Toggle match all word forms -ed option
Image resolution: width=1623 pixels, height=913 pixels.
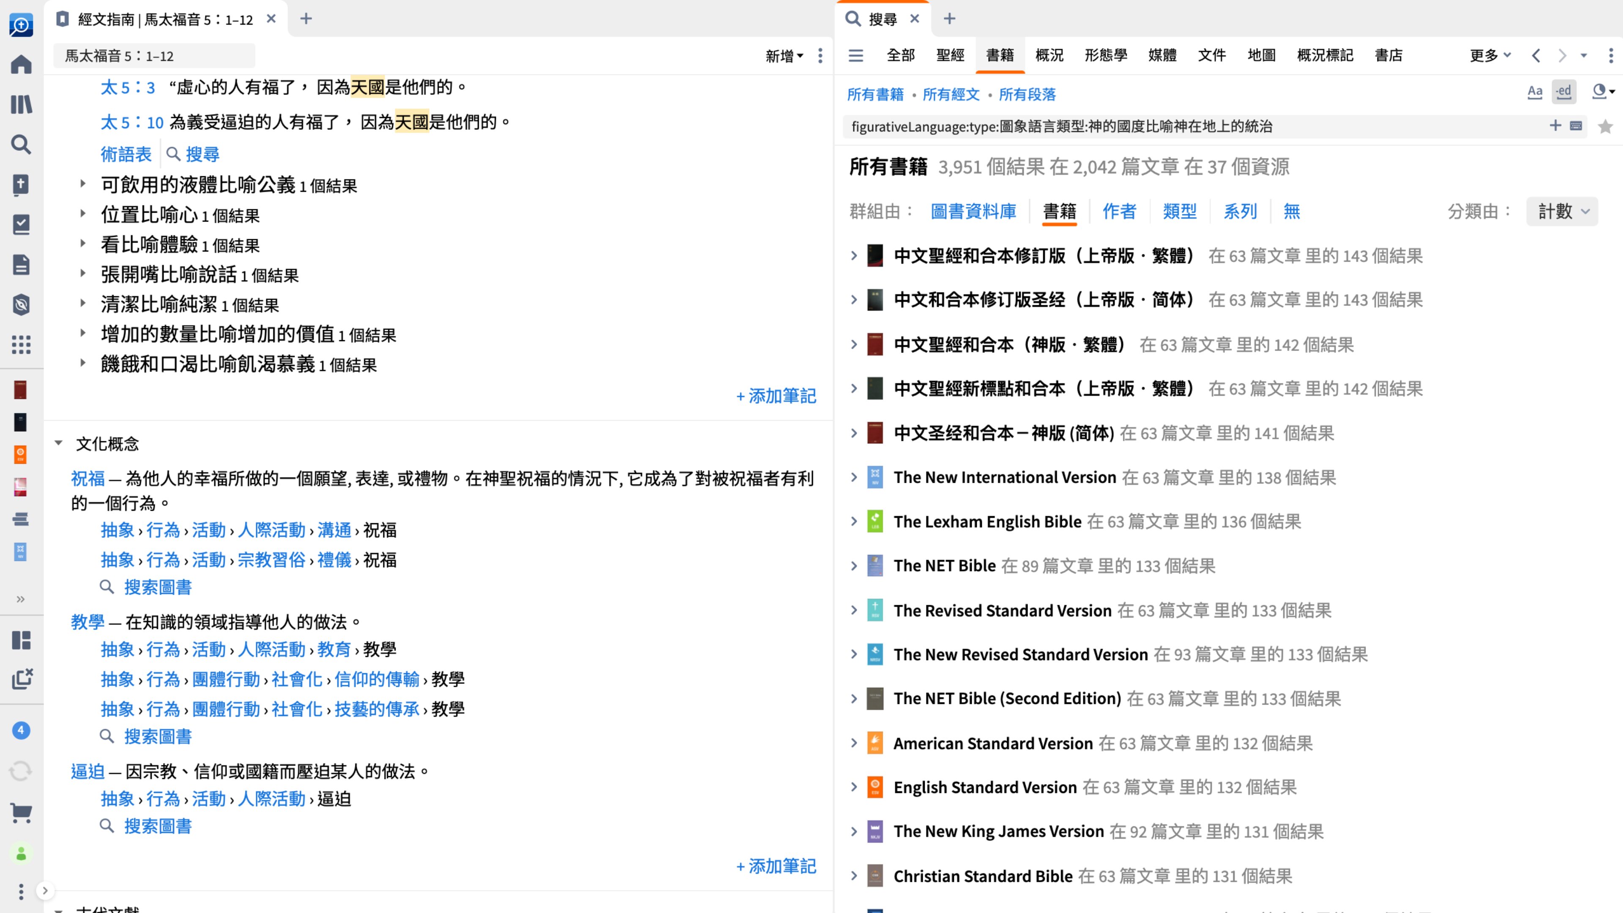(x=1563, y=92)
